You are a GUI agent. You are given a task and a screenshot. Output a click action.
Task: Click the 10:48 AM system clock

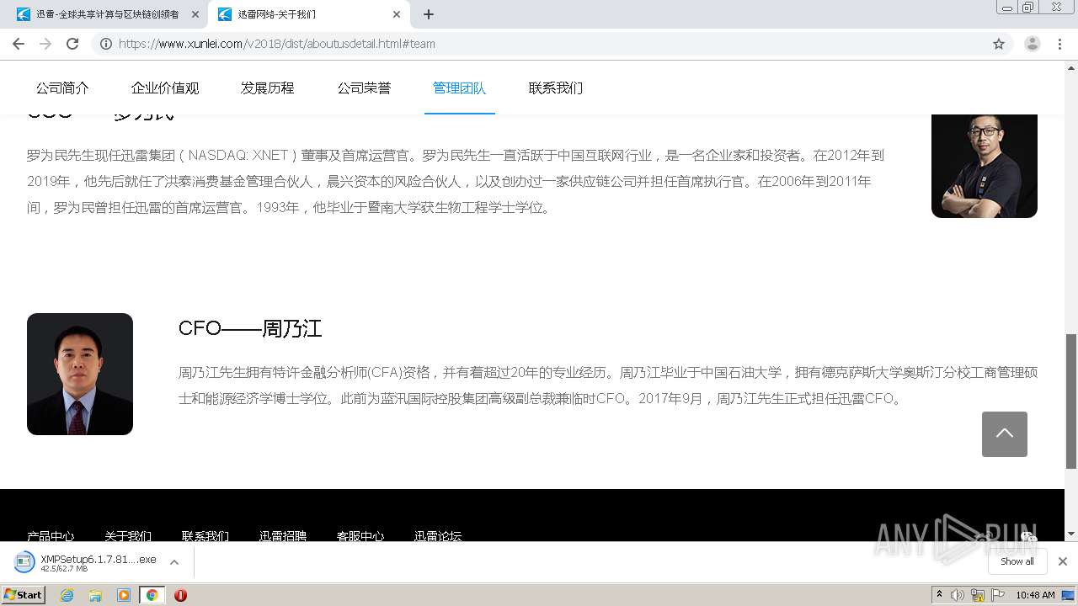pos(1035,595)
